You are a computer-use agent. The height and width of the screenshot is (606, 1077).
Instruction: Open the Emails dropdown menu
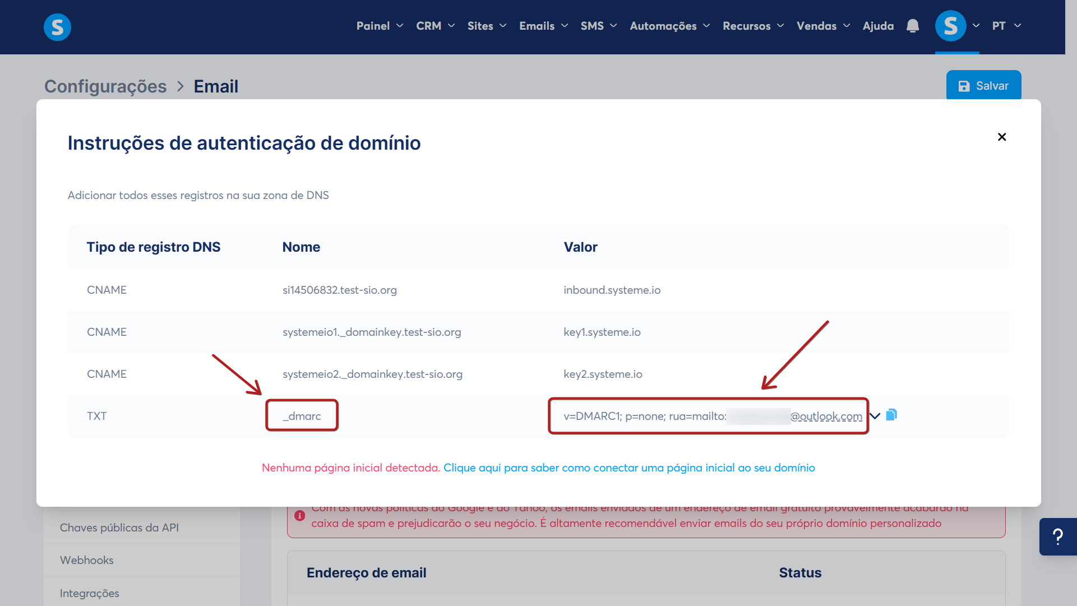click(x=543, y=26)
